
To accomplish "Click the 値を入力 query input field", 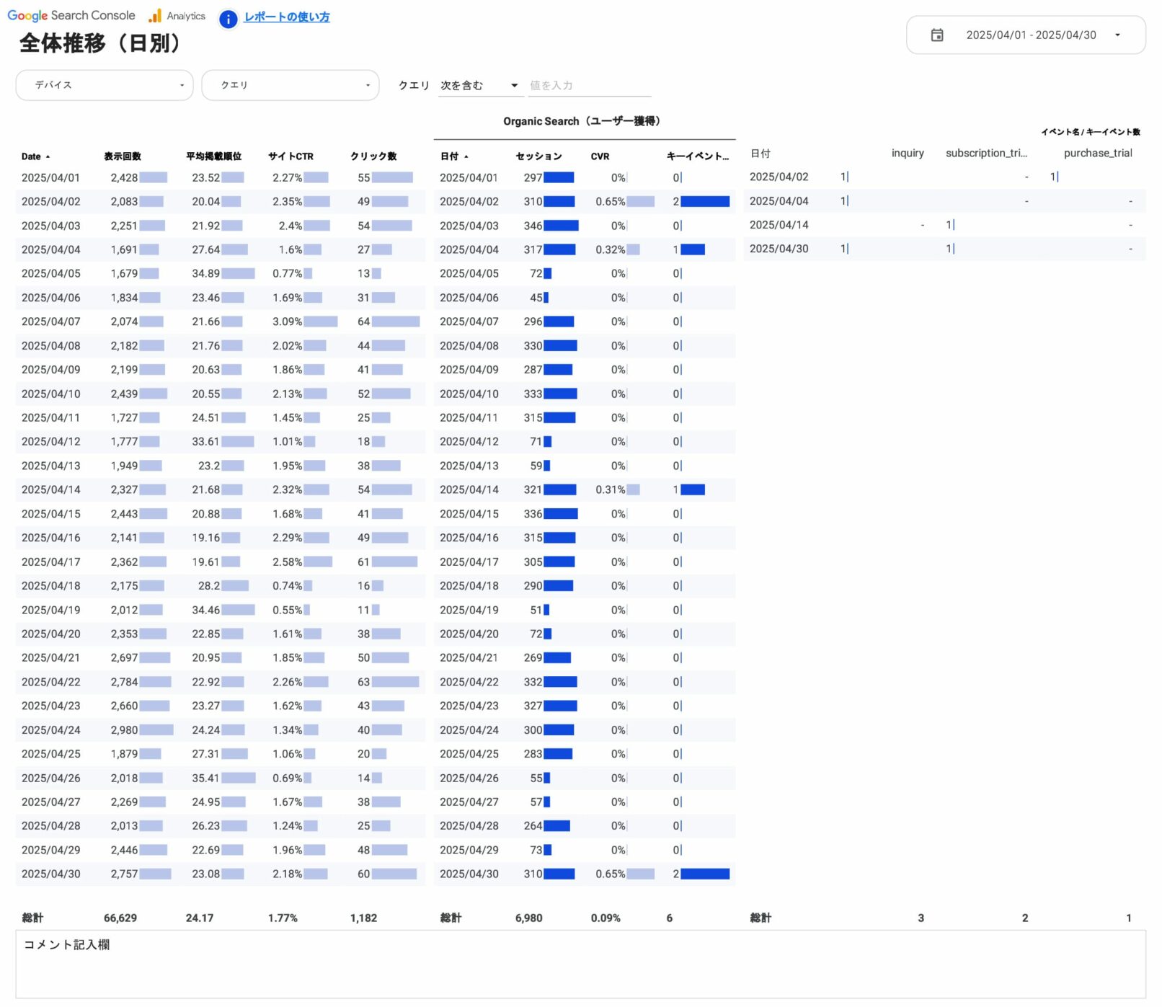I will (x=587, y=84).
